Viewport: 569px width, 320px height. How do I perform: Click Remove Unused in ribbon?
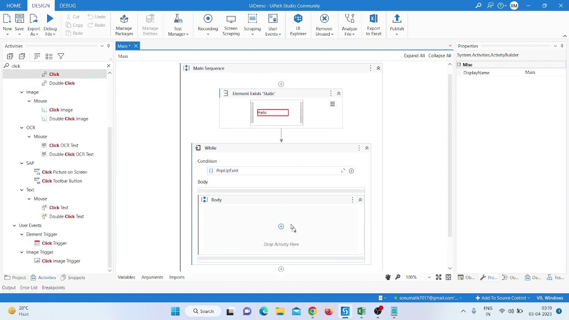point(324,24)
